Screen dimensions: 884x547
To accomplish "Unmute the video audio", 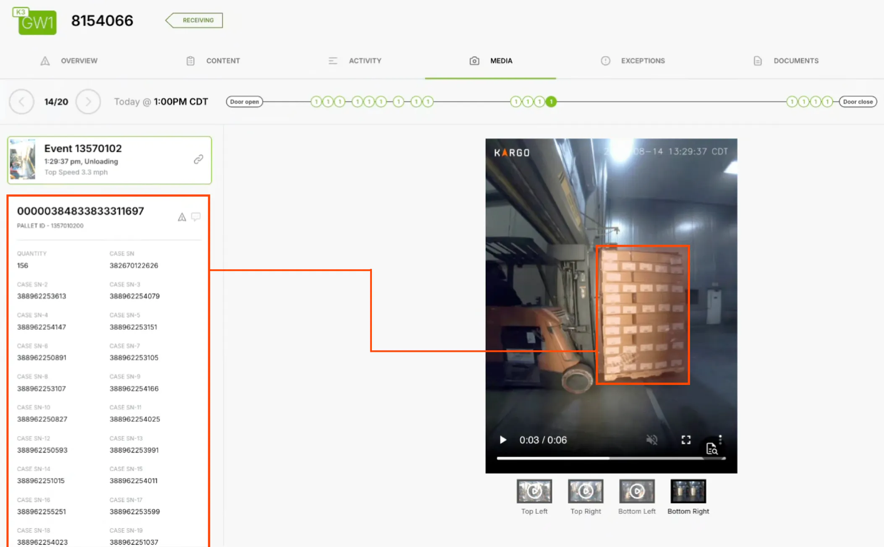I will coord(651,440).
